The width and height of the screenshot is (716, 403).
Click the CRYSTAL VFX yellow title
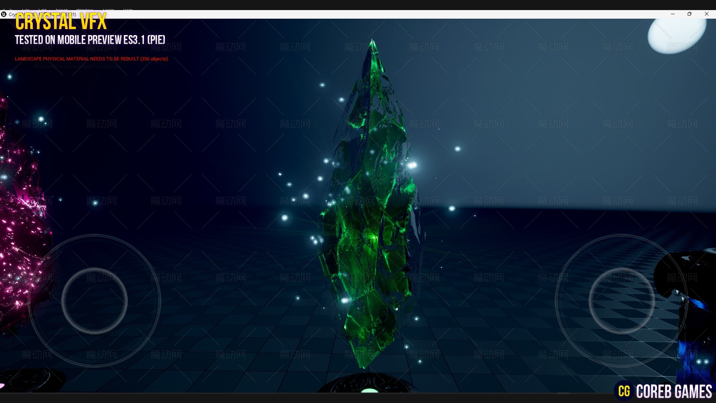[61, 22]
